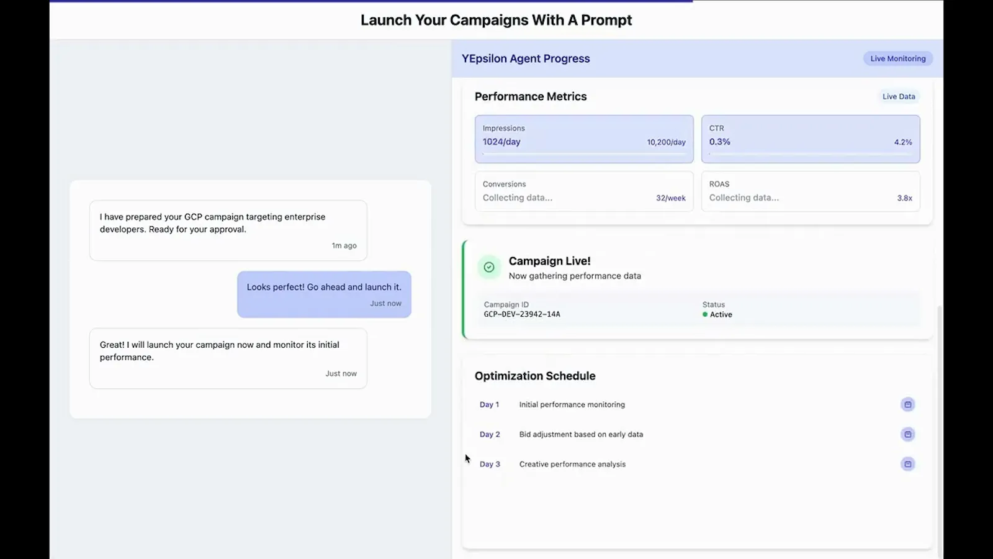
Task: Click the Active status indicator
Action: tap(717, 314)
